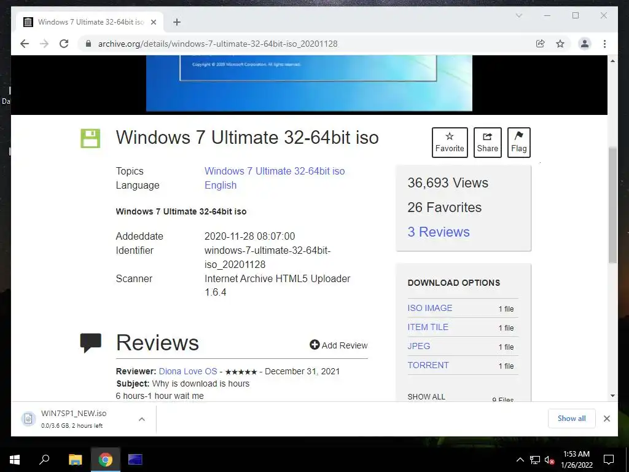Click the page scrollbar down arrow

tap(612, 396)
